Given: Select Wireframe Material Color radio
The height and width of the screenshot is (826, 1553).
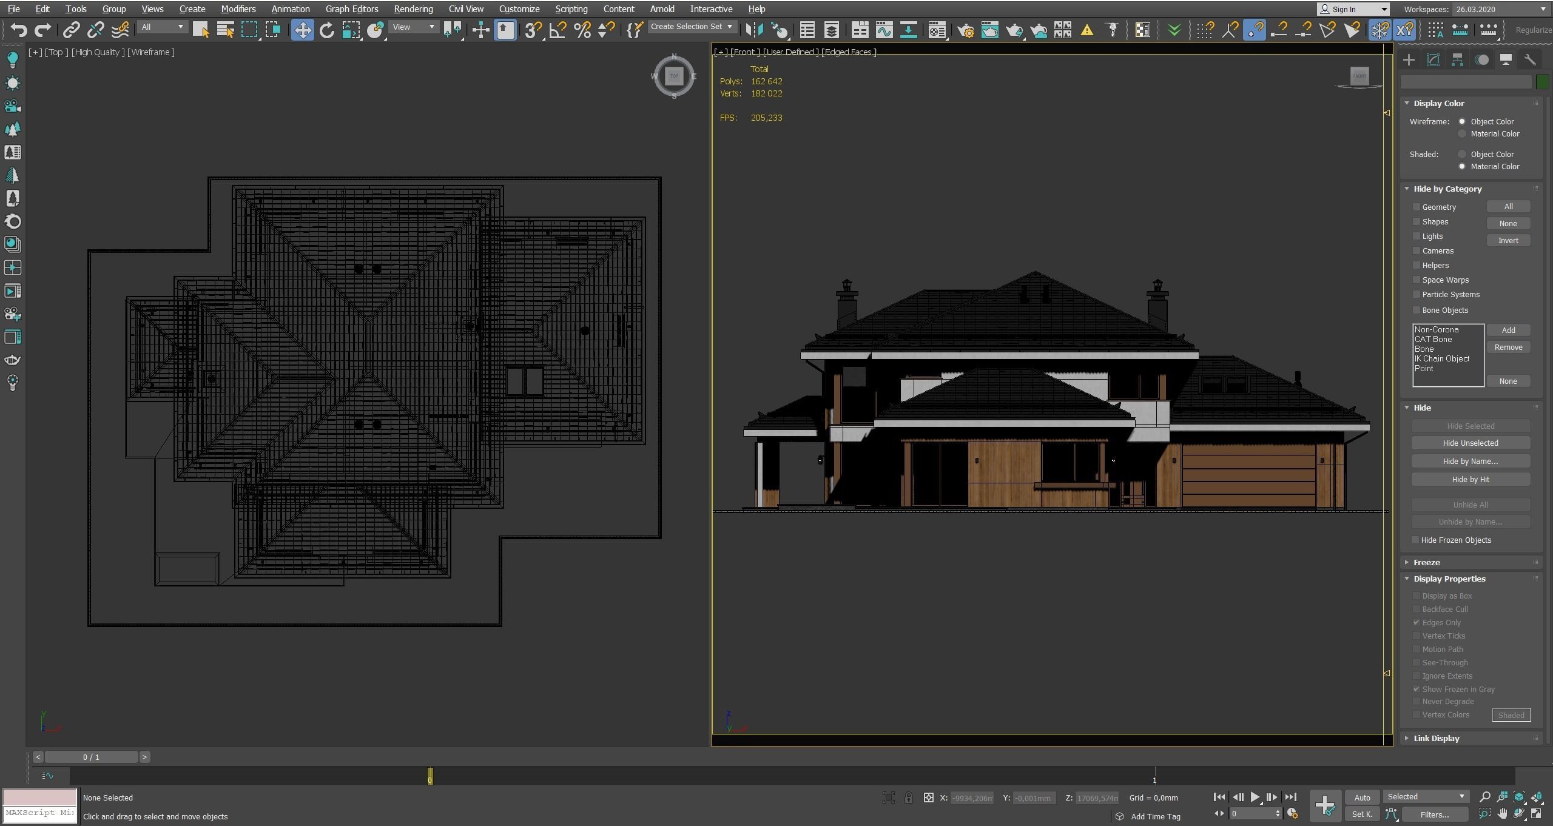Looking at the screenshot, I should [1462, 133].
